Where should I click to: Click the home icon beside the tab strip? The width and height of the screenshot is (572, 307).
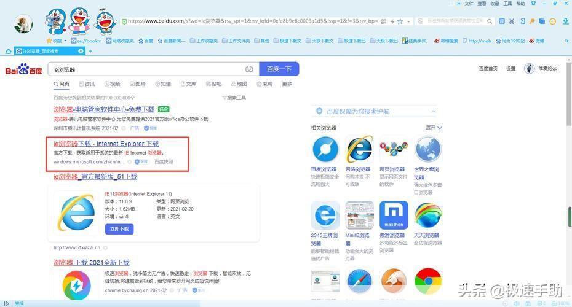click(x=9, y=52)
